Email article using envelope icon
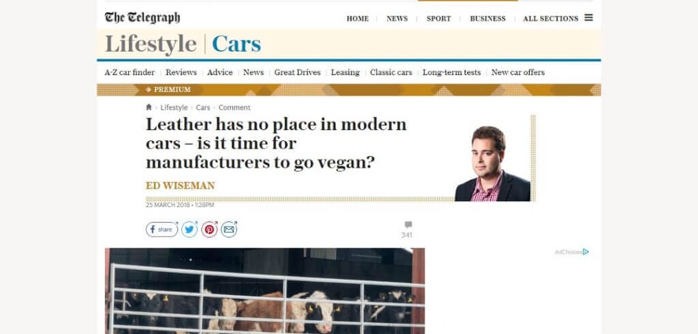Viewport: 698px width, 334px height. 229,229
